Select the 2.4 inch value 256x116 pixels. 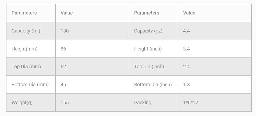click(186, 67)
